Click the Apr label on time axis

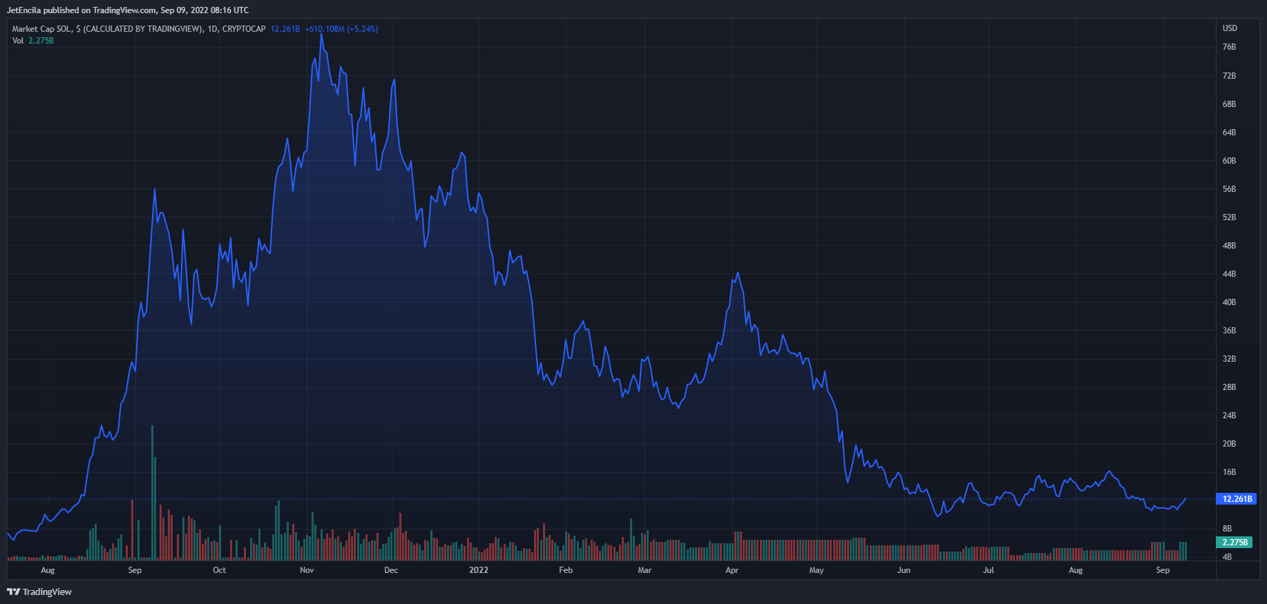click(x=732, y=570)
